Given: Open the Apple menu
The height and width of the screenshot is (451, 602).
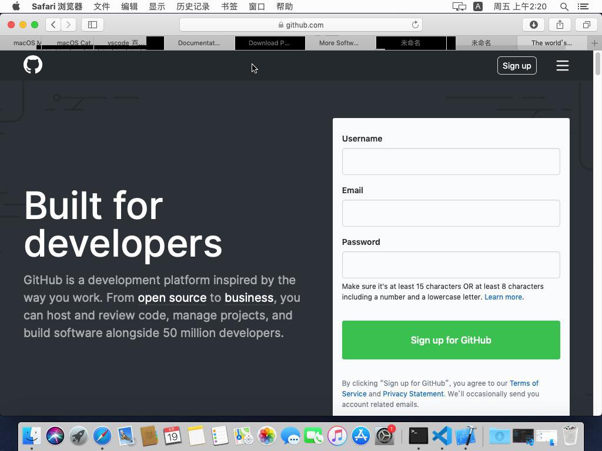Looking at the screenshot, I should (16, 6).
